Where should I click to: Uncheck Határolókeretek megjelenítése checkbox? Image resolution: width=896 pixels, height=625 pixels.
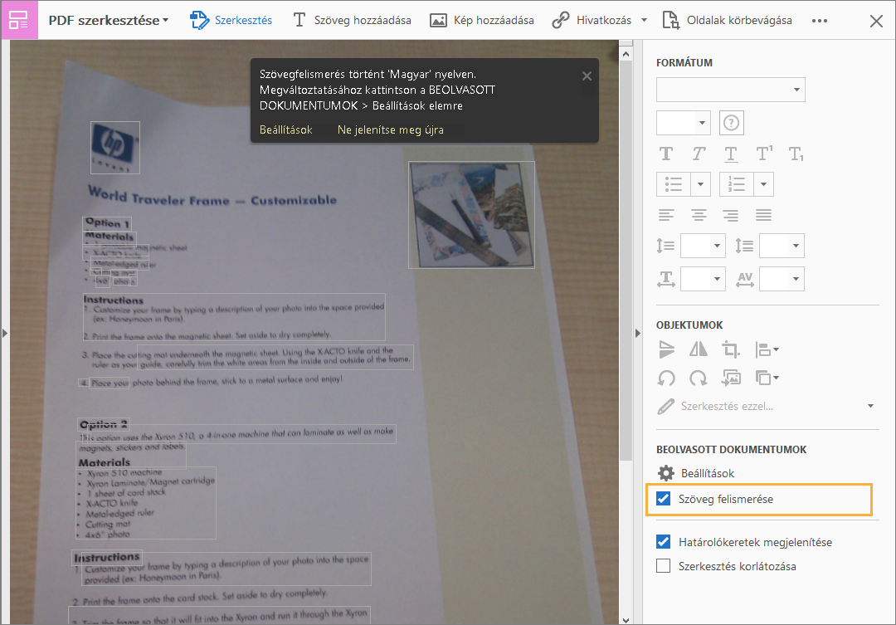[664, 542]
